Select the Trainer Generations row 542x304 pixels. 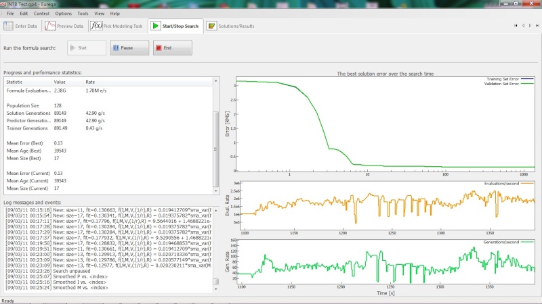click(108, 128)
